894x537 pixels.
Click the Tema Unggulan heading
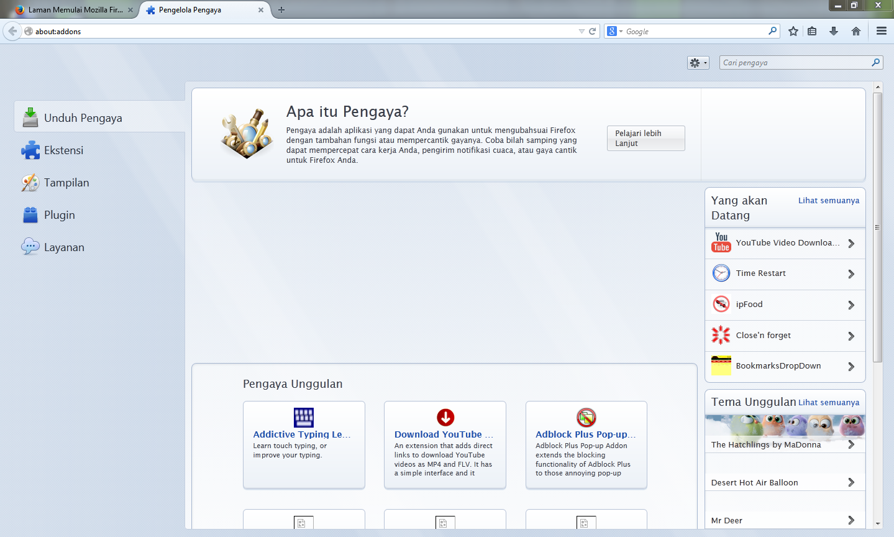click(x=754, y=402)
